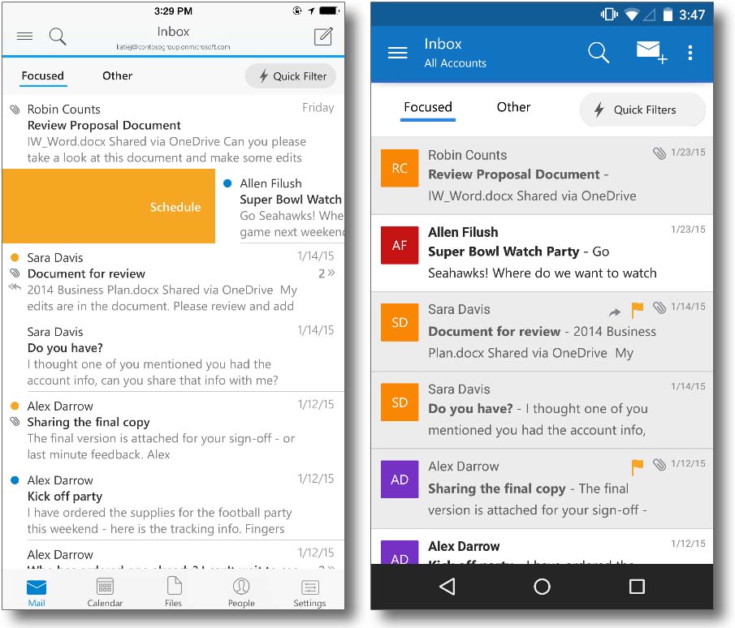Open People tab in iOS bottom bar
The height and width of the screenshot is (628, 735).
(241, 592)
